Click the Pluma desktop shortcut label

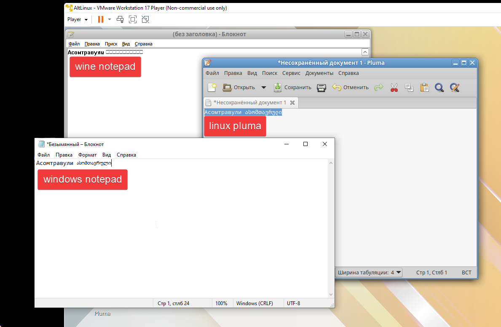tap(102, 314)
